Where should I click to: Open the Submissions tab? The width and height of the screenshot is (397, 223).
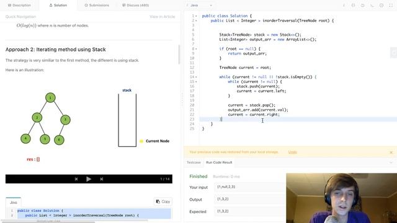point(97,6)
